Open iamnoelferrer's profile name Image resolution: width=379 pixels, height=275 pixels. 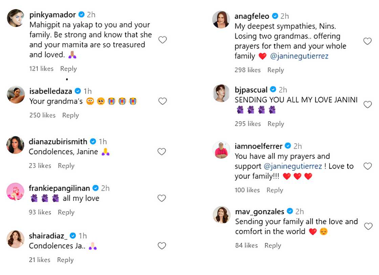click(x=258, y=146)
